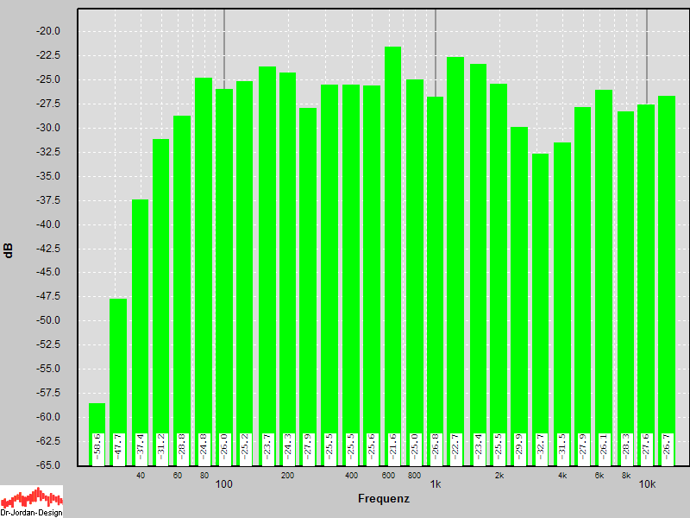Select the bar labeled -32.7
This screenshot has height=518, width=690.
click(540, 302)
